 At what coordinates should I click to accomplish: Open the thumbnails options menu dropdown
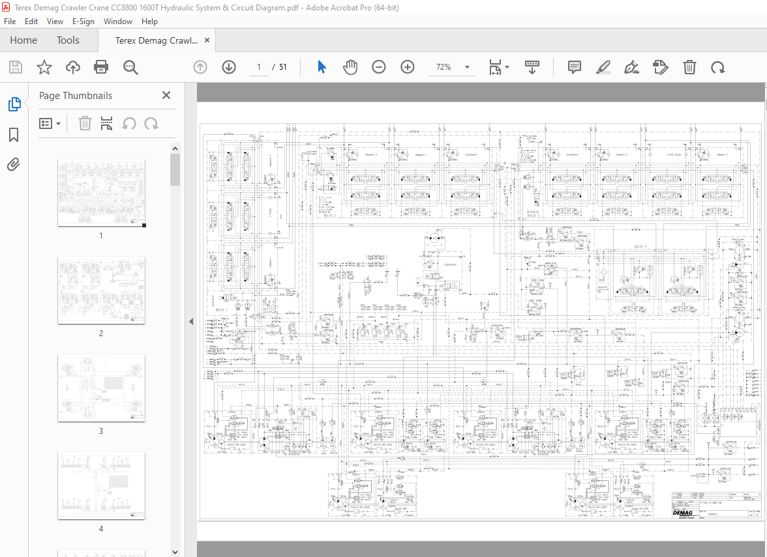click(50, 124)
